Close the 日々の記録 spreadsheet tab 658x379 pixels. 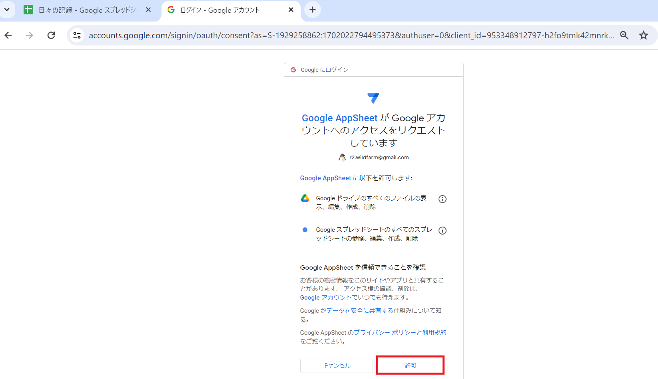click(148, 10)
